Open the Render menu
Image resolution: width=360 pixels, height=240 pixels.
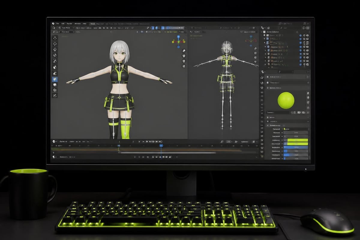pos(70,23)
